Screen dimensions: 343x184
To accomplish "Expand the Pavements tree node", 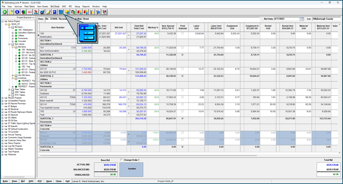I will (x=13, y=38).
